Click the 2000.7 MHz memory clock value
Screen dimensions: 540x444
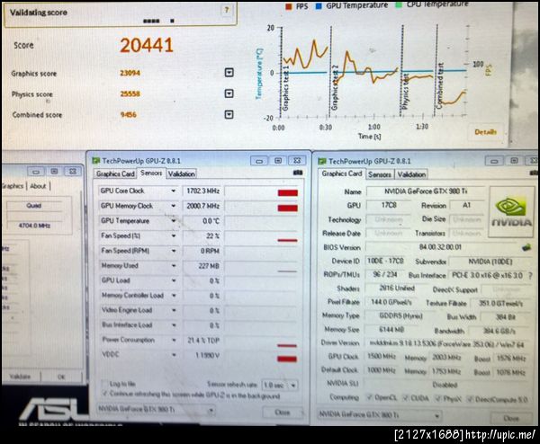(202, 206)
